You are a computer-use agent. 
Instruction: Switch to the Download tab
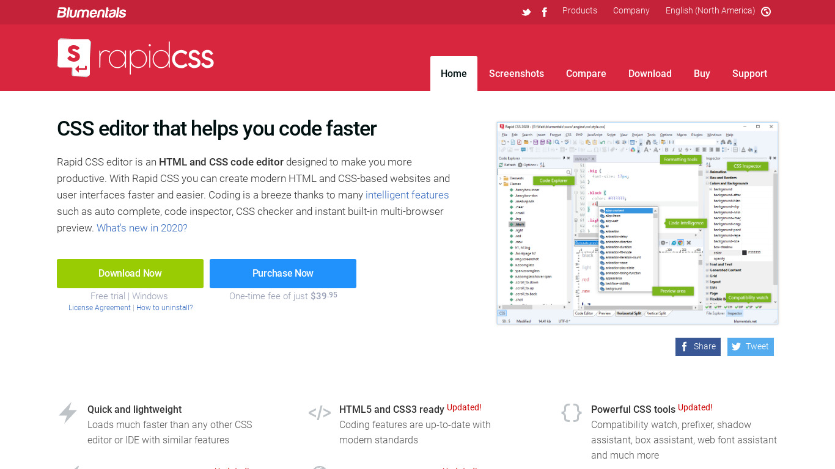650,73
